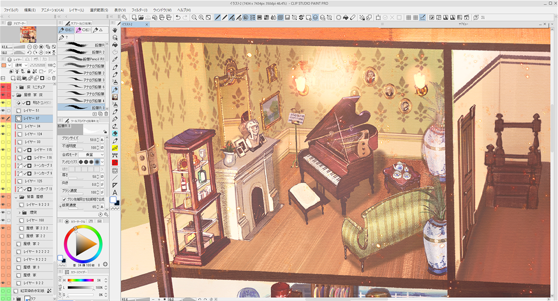Select the Text tool
The width and height of the screenshot is (558, 301).
[x=115, y=192]
